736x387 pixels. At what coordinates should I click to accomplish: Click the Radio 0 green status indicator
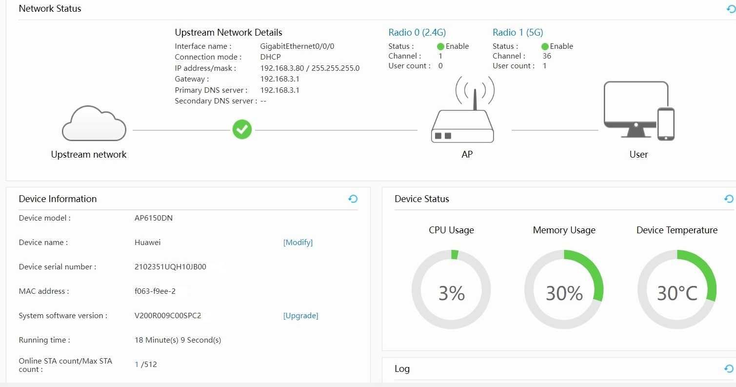(440, 46)
